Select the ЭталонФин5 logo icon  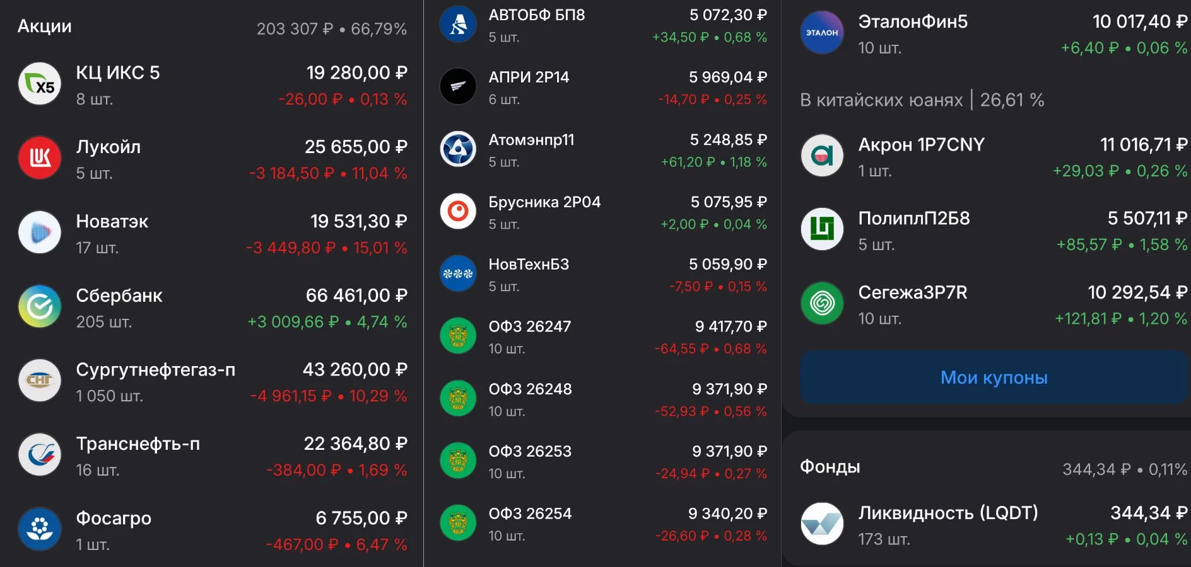coord(822,33)
